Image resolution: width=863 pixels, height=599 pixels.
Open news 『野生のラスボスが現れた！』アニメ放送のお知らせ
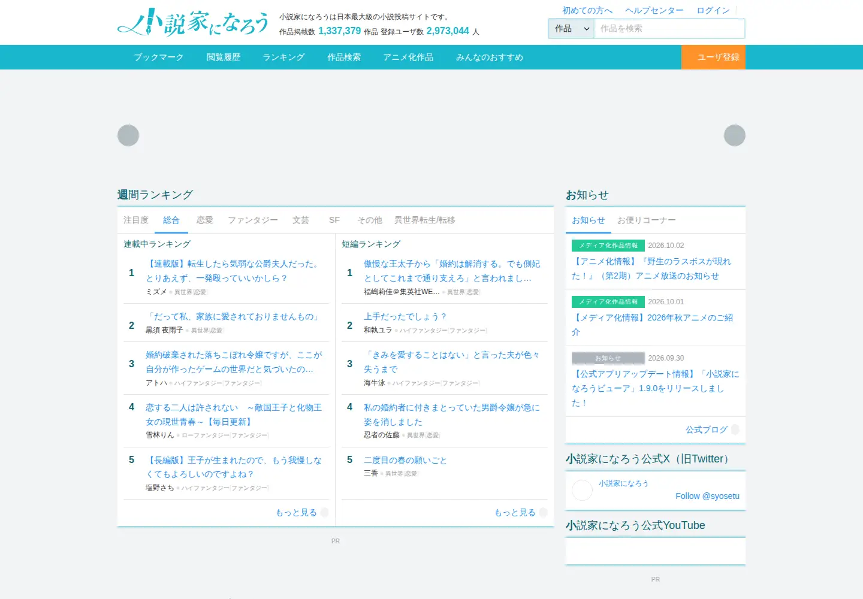652,268
